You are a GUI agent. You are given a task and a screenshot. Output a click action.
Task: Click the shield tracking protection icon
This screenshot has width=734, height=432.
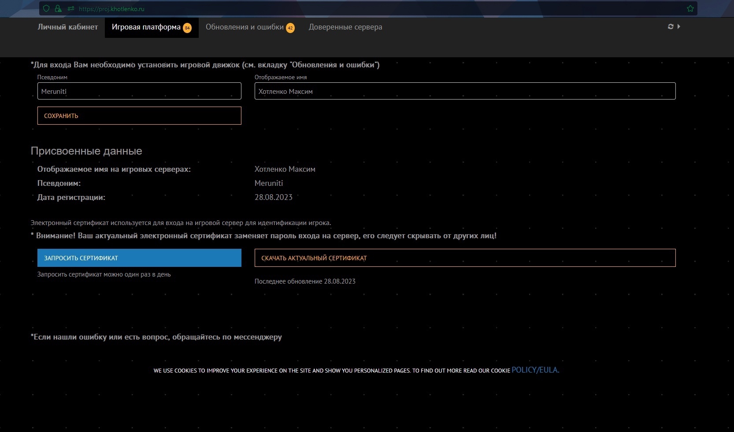(46, 8)
